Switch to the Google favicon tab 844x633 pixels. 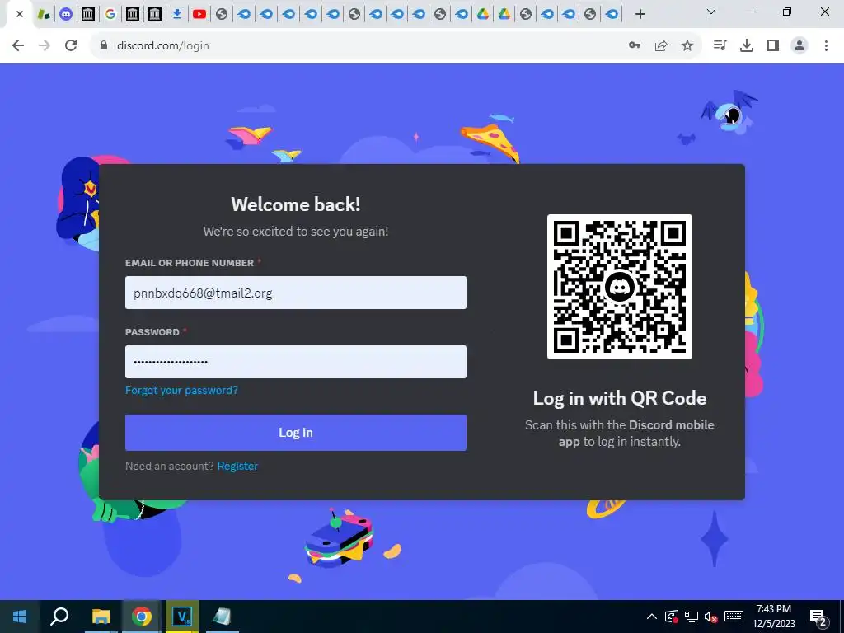[110, 14]
